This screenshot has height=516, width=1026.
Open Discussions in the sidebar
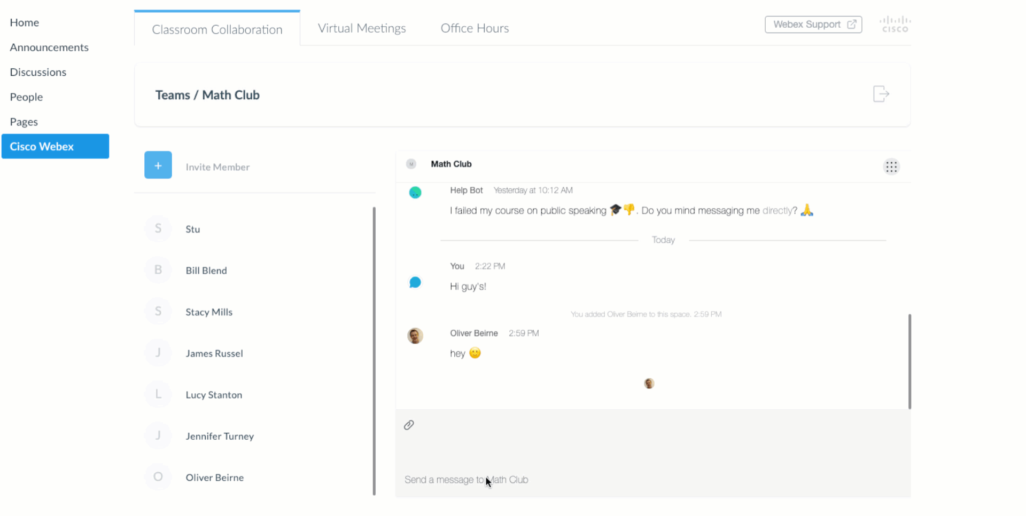pos(38,72)
